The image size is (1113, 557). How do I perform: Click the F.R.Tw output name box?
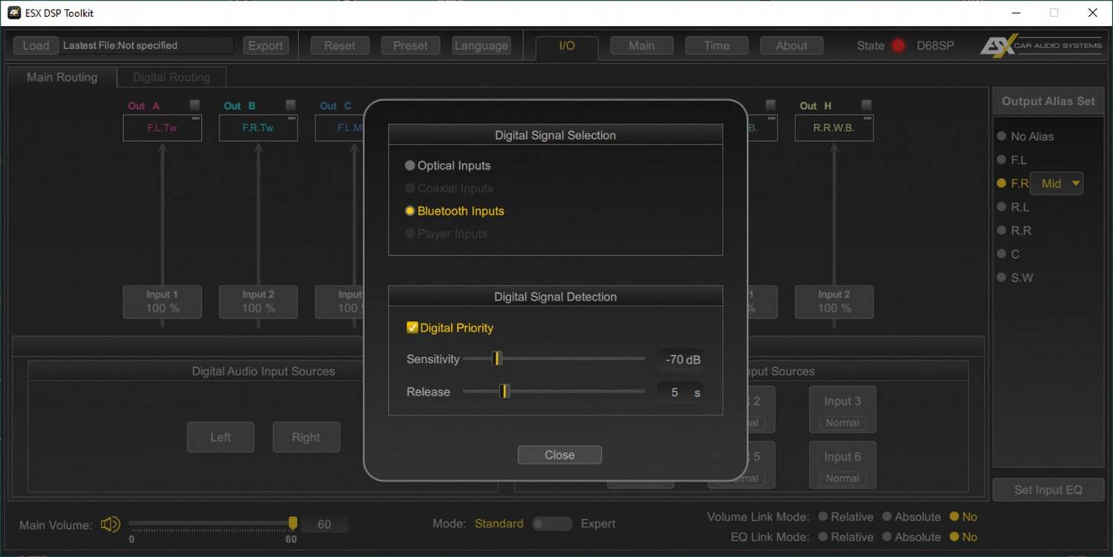point(258,128)
